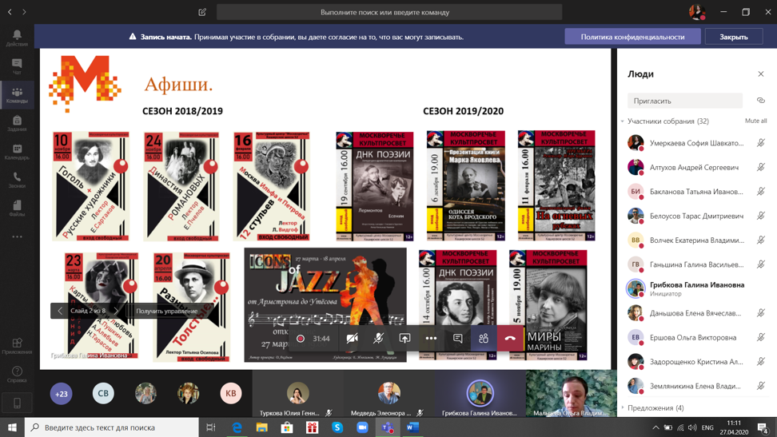Viewport: 777px width, 437px height.
Task: Toggle the participants panel in meeting toolbar
Action: click(x=484, y=339)
